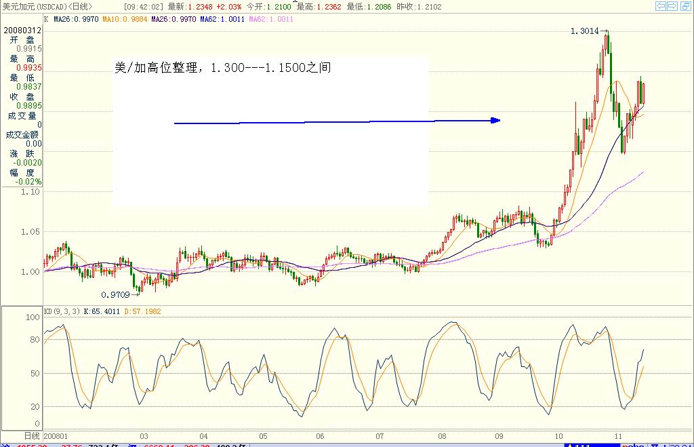694x447 pixels.
Task: Click the 开盘 value 0.9915
Action: tap(29, 49)
